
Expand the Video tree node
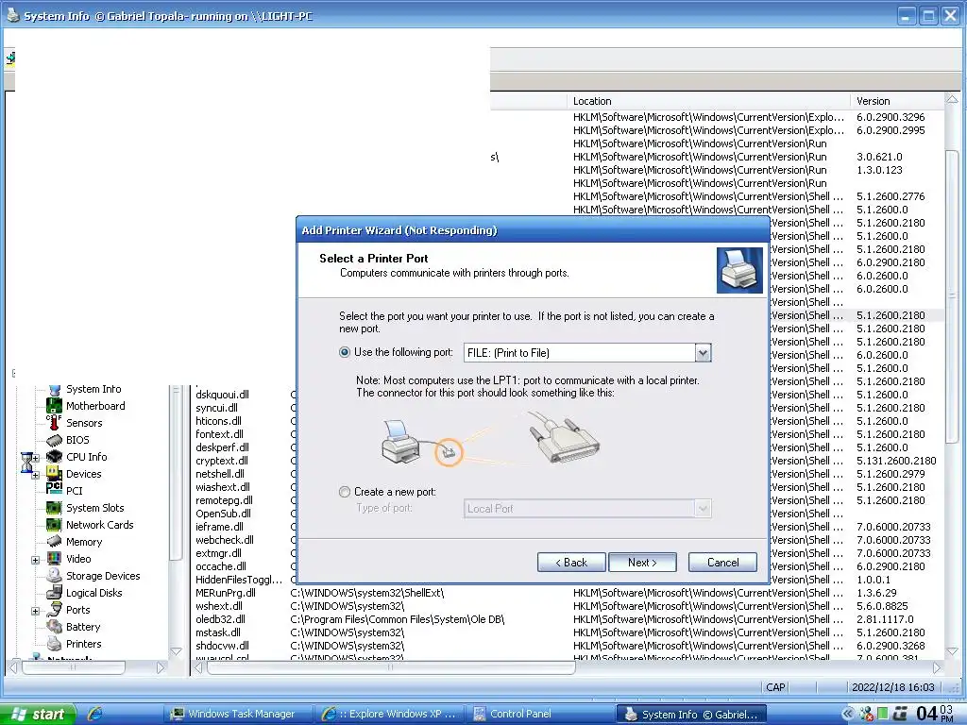35,560
